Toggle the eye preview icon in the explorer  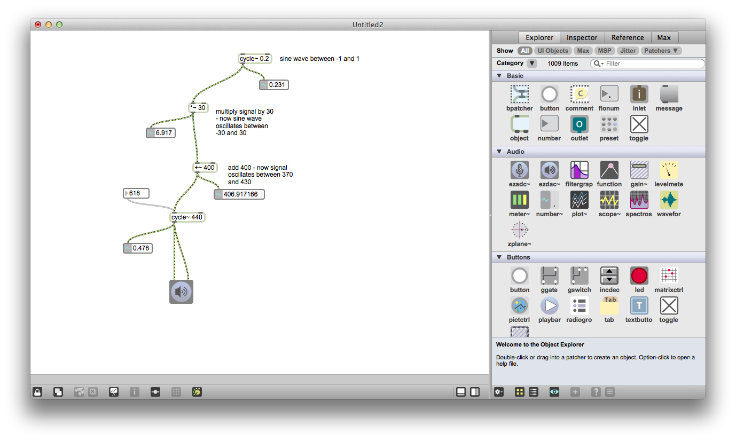(554, 392)
